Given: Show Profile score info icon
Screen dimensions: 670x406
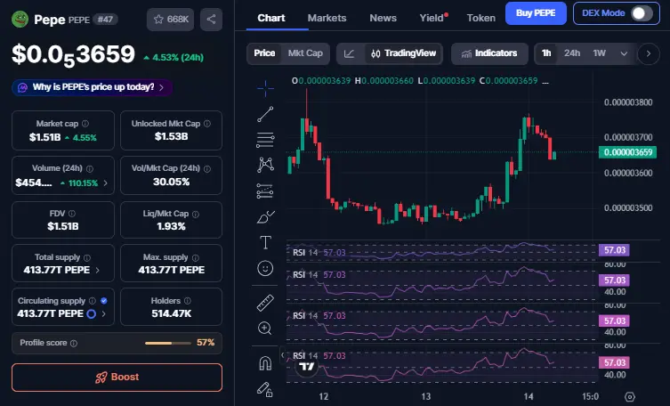Looking at the screenshot, I should point(74,343).
